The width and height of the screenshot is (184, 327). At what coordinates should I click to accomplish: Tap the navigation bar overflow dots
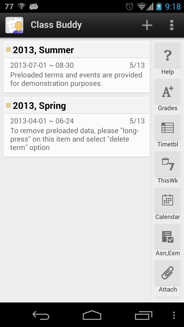(174, 315)
